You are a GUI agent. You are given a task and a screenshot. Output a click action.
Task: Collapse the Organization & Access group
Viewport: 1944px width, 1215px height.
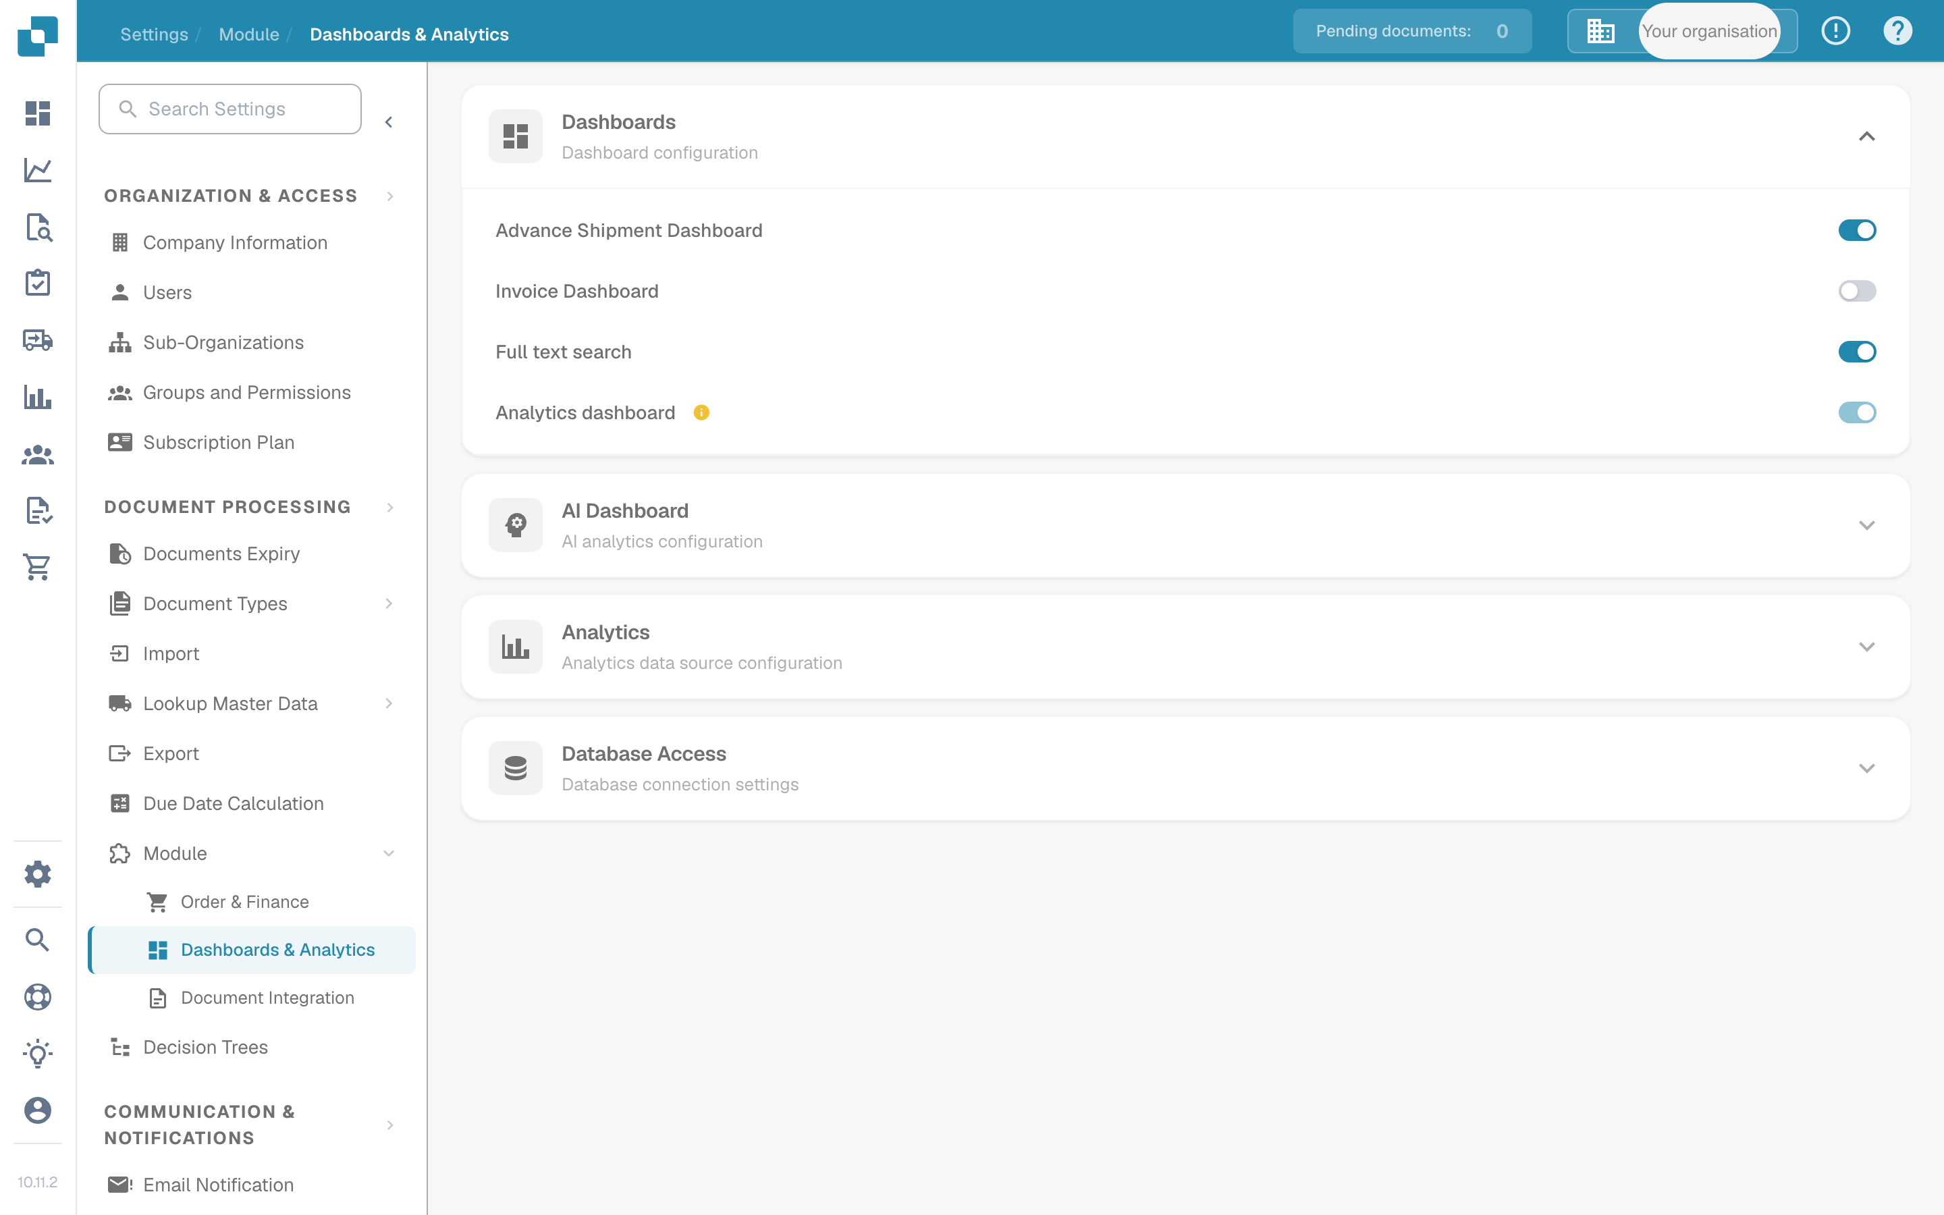[x=390, y=196]
